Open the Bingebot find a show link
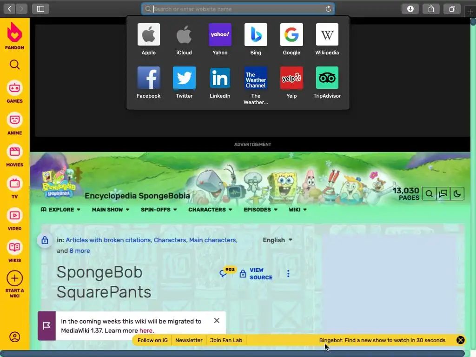476x357 pixels. point(382,340)
